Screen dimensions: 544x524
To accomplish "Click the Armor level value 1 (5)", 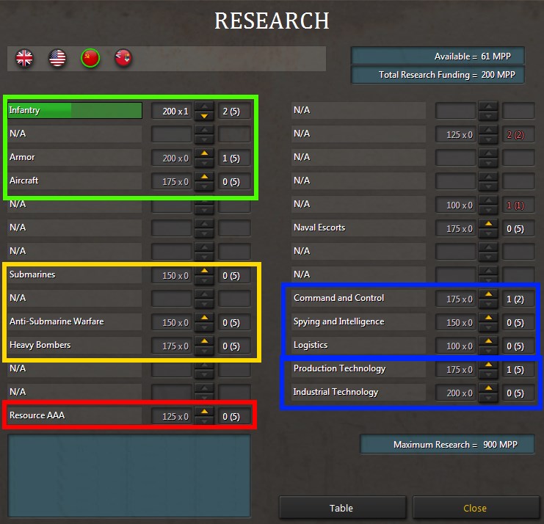I will 234,159.
